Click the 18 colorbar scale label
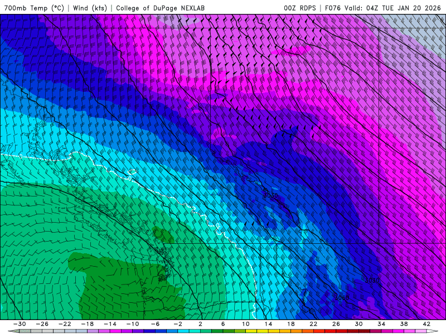Image resolution: width=446 pixels, height=334 pixels. (291, 324)
